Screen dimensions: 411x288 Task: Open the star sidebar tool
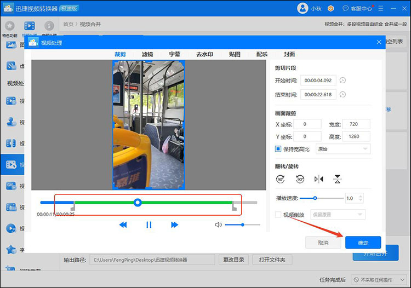click(x=11, y=250)
